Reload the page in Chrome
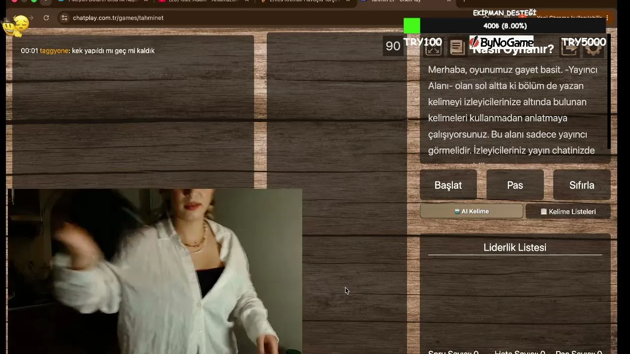 (x=46, y=18)
